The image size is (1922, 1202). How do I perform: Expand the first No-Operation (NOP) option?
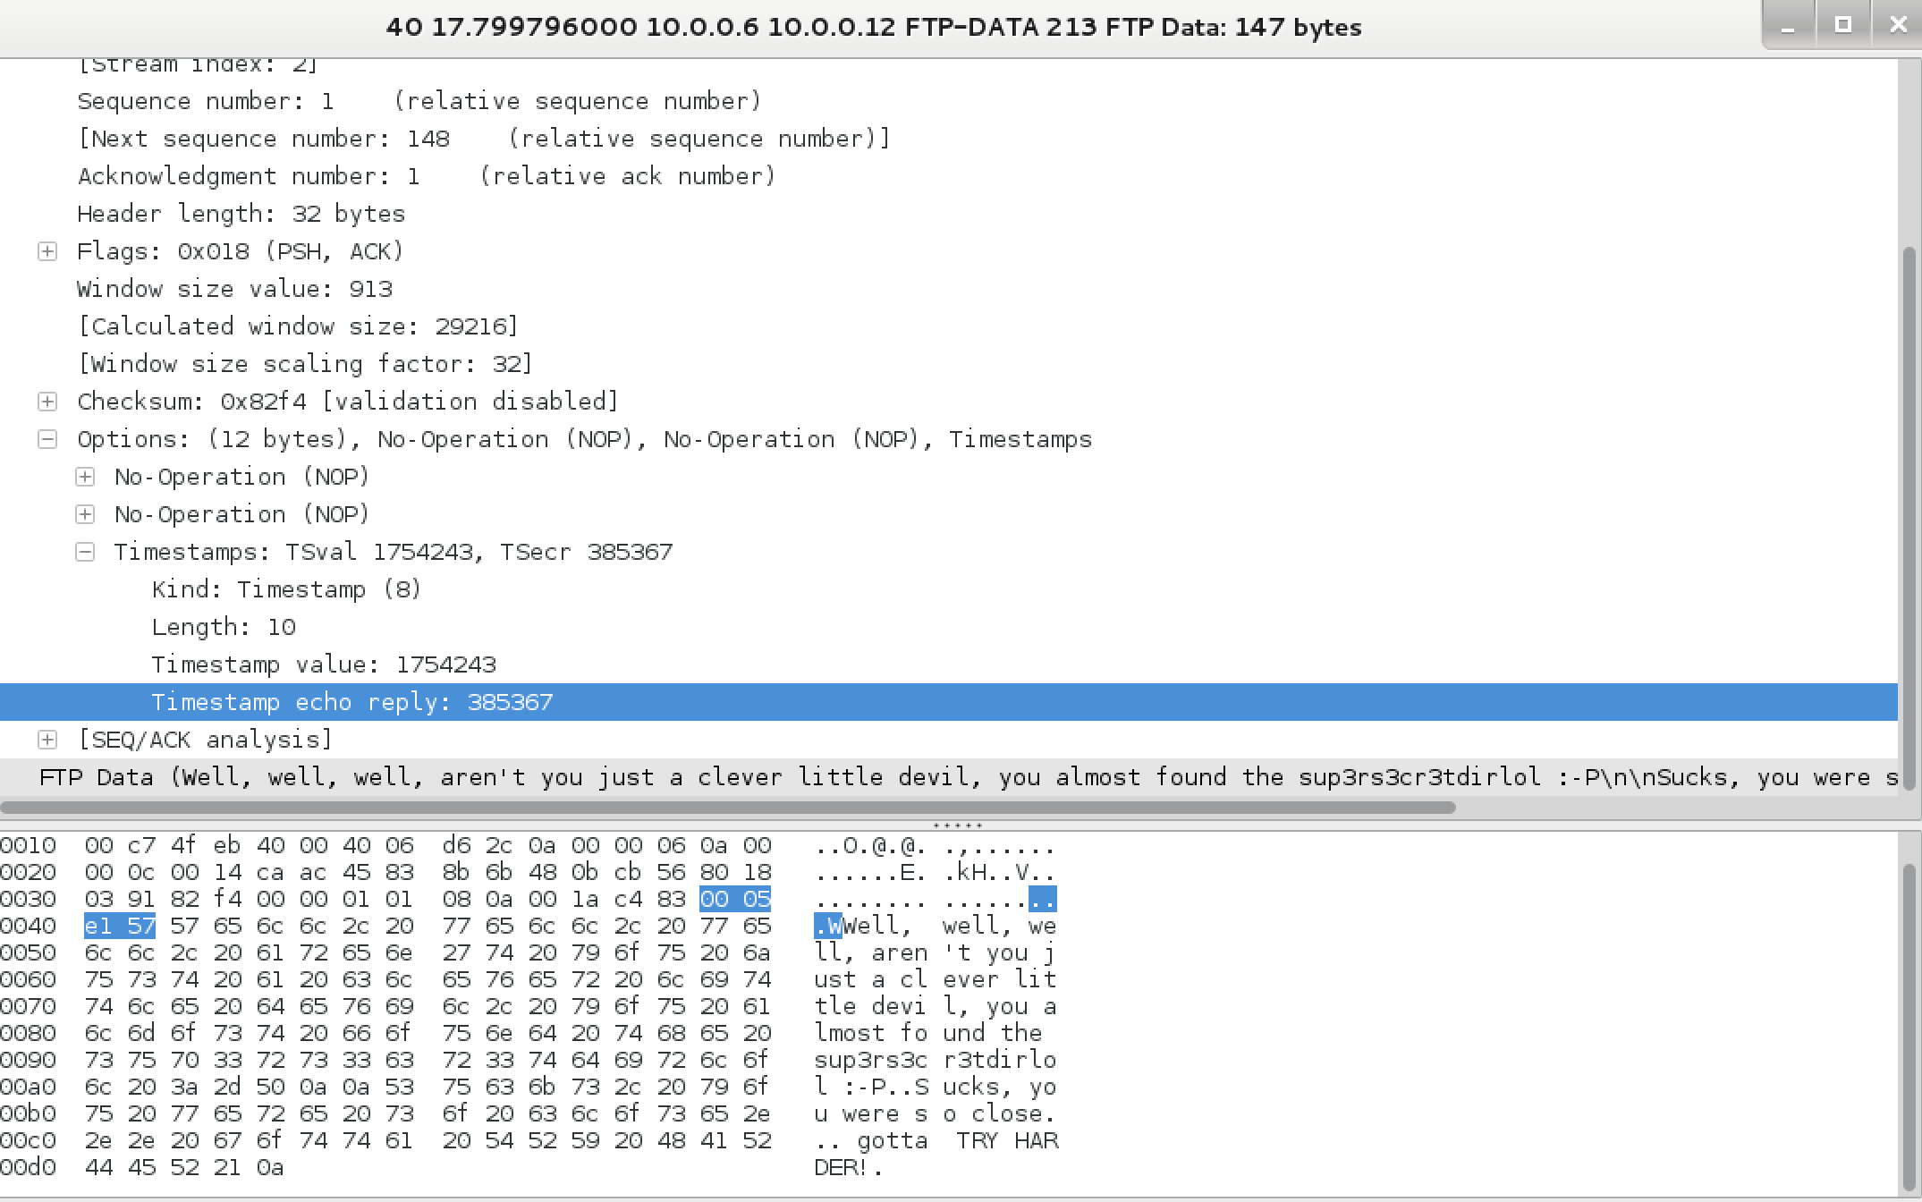(85, 477)
